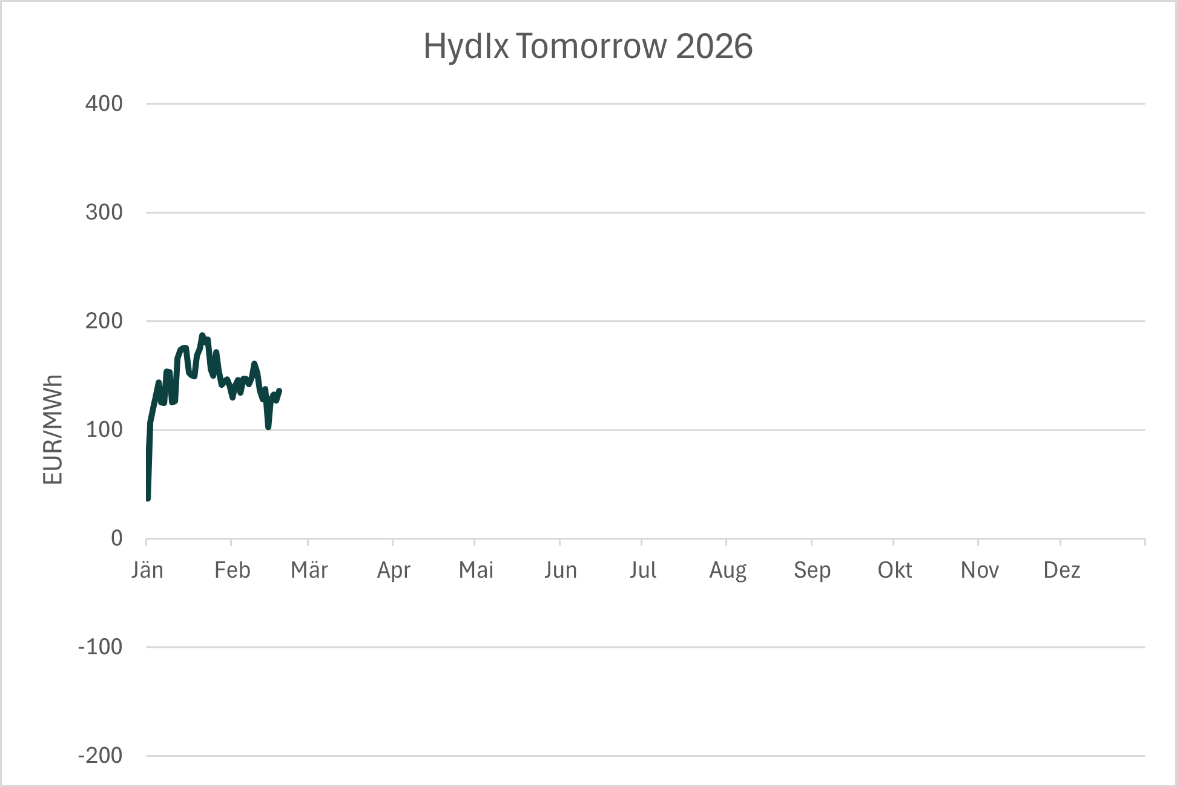Click the Okt month label
1177x787 pixels.
(895, 570)
